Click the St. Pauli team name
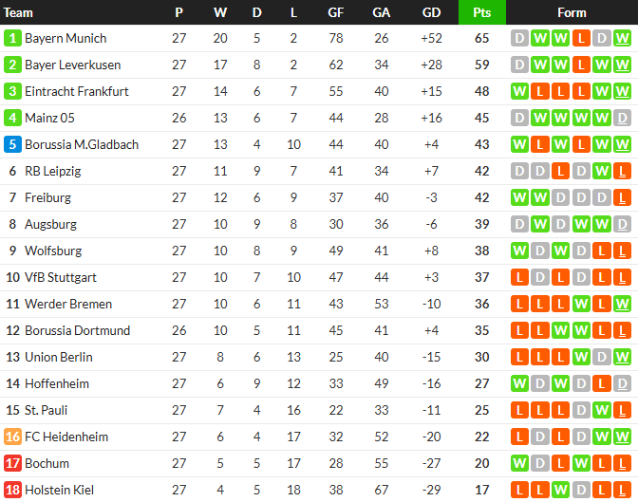This screenshot has height=502, width=638. coord(49,411)
